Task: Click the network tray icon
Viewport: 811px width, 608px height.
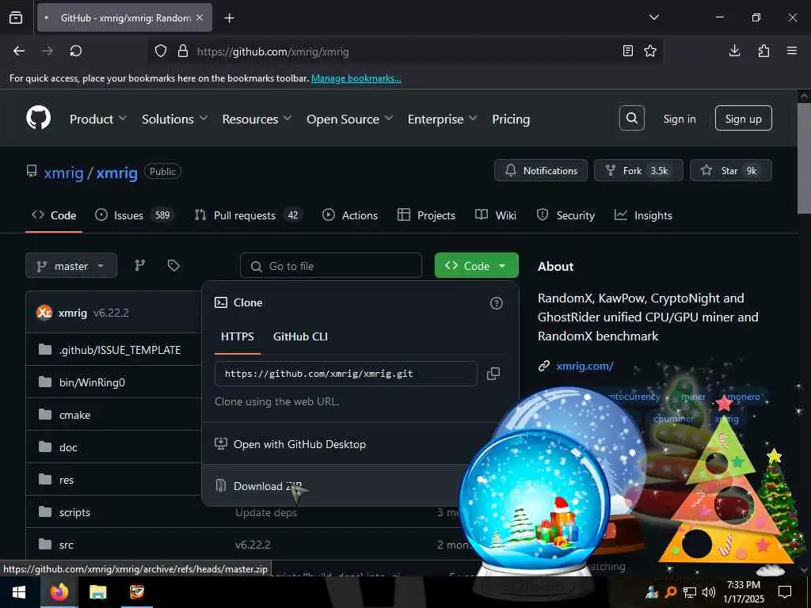Action: coord(690,592)
